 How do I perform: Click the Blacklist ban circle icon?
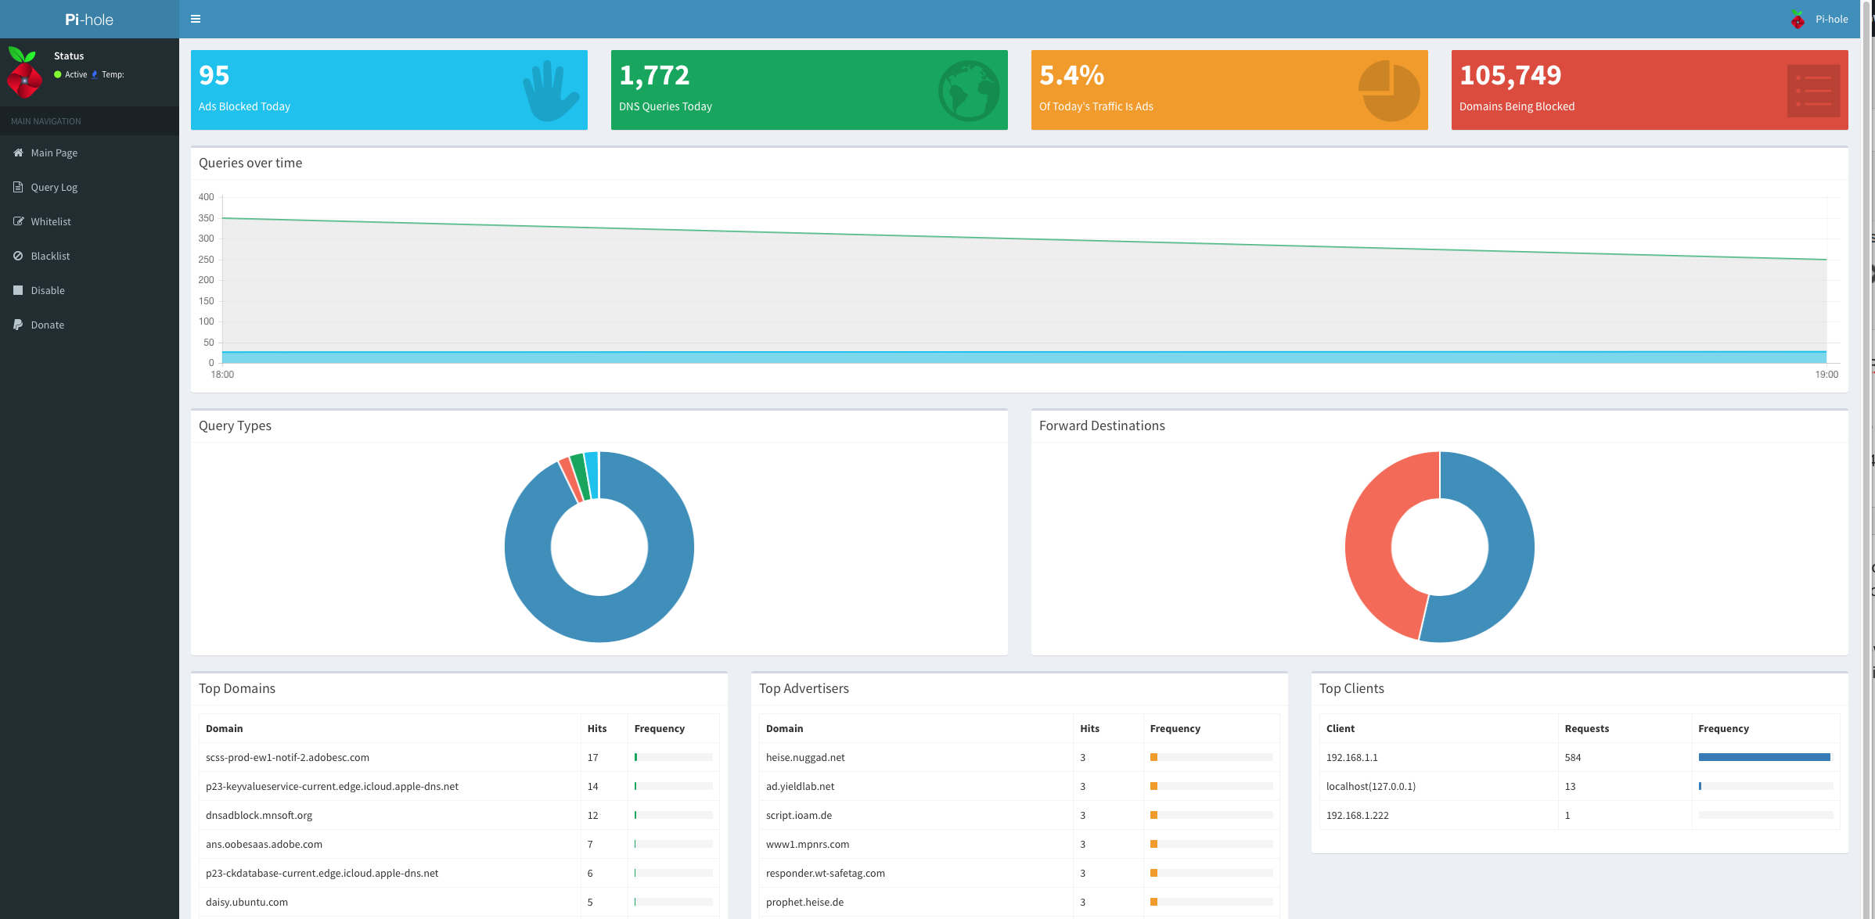tap(18, 256)
